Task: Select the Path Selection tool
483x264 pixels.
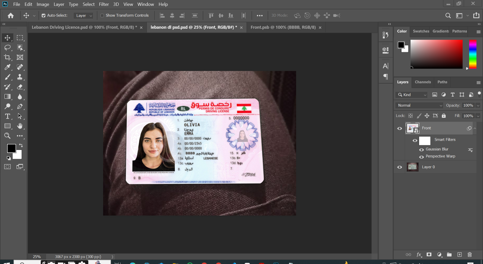Action: click(x=20, y=116)
